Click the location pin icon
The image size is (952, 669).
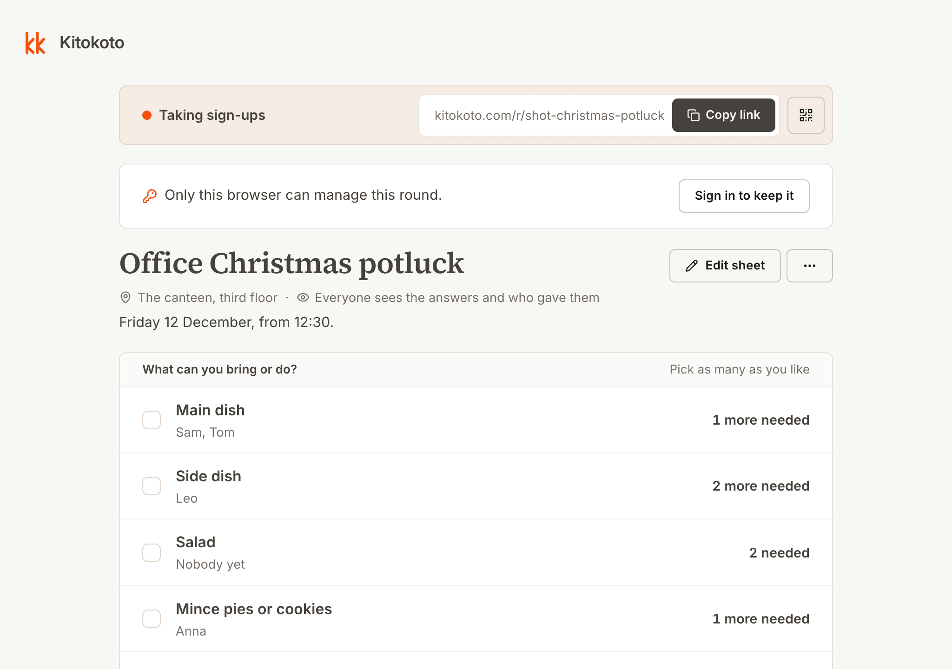tap(126, 297)
